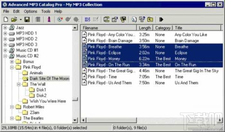Open the dropdown arrow beside Open folder
This screenshot has height=132, width=225.
pyautogui.click(x=21, y=20)
